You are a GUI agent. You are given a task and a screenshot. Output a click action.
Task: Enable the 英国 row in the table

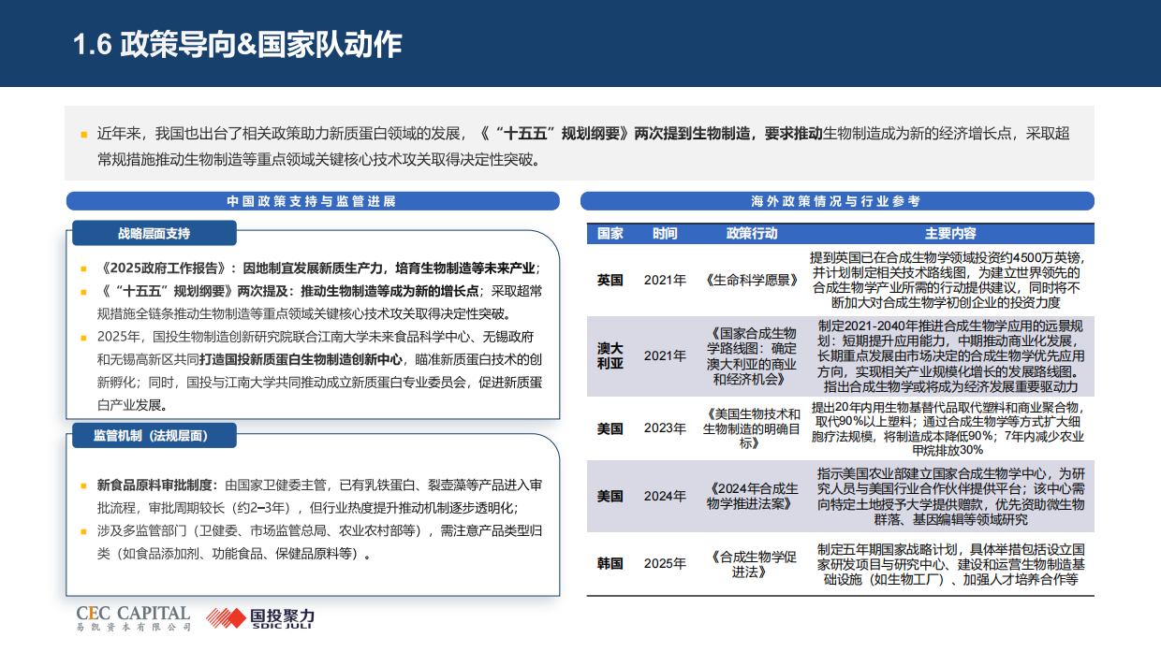[x=610, y=279]
